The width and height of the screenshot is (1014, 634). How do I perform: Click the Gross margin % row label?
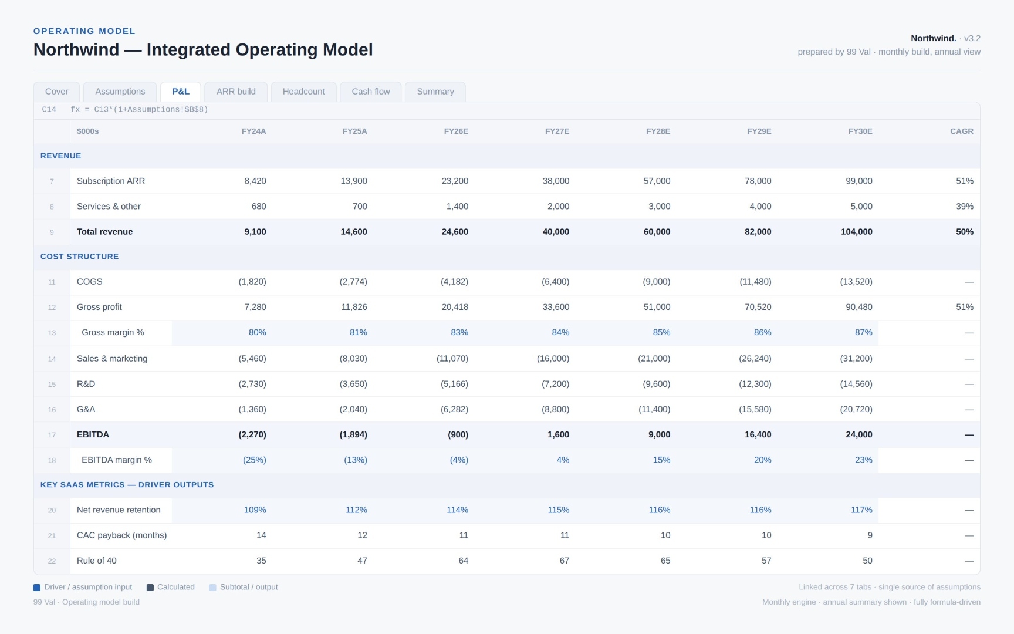(113, 332)
